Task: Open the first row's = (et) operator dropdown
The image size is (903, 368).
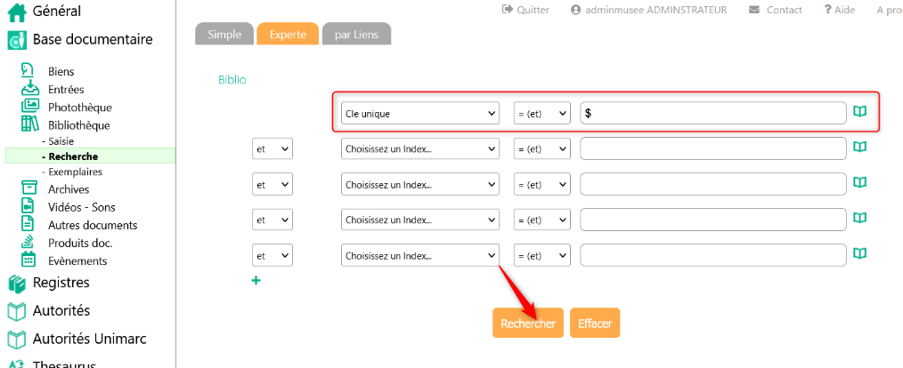Action: click(x=541, y=114)
